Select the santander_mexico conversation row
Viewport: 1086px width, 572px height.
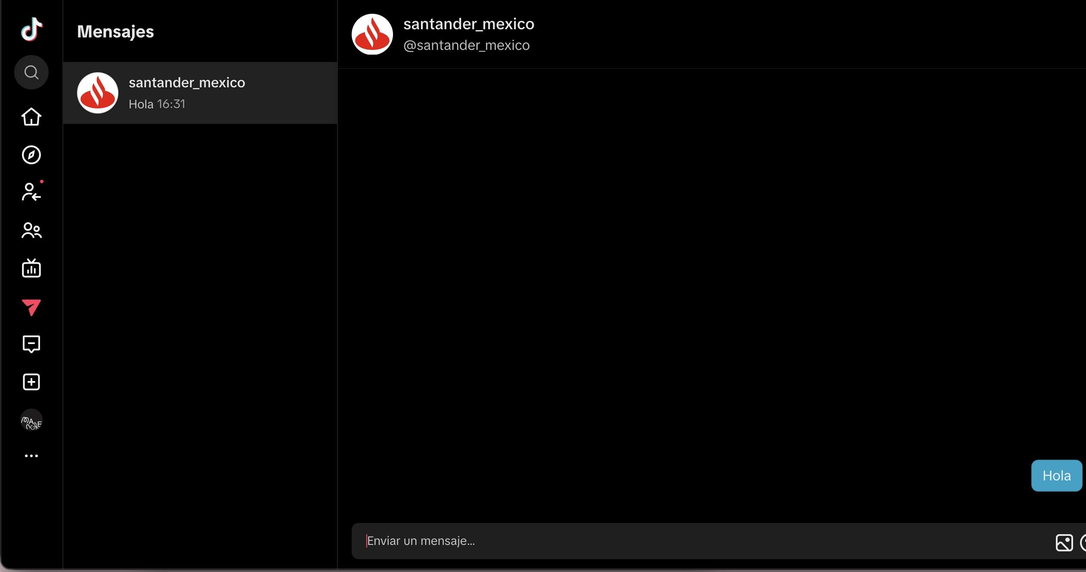click(200, 93)
